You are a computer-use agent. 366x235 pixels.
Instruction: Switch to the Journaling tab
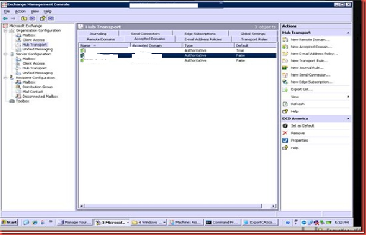[98, 34]
